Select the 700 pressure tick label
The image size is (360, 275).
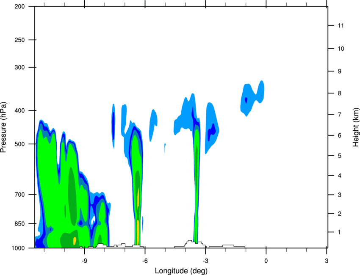coord(19,195)
